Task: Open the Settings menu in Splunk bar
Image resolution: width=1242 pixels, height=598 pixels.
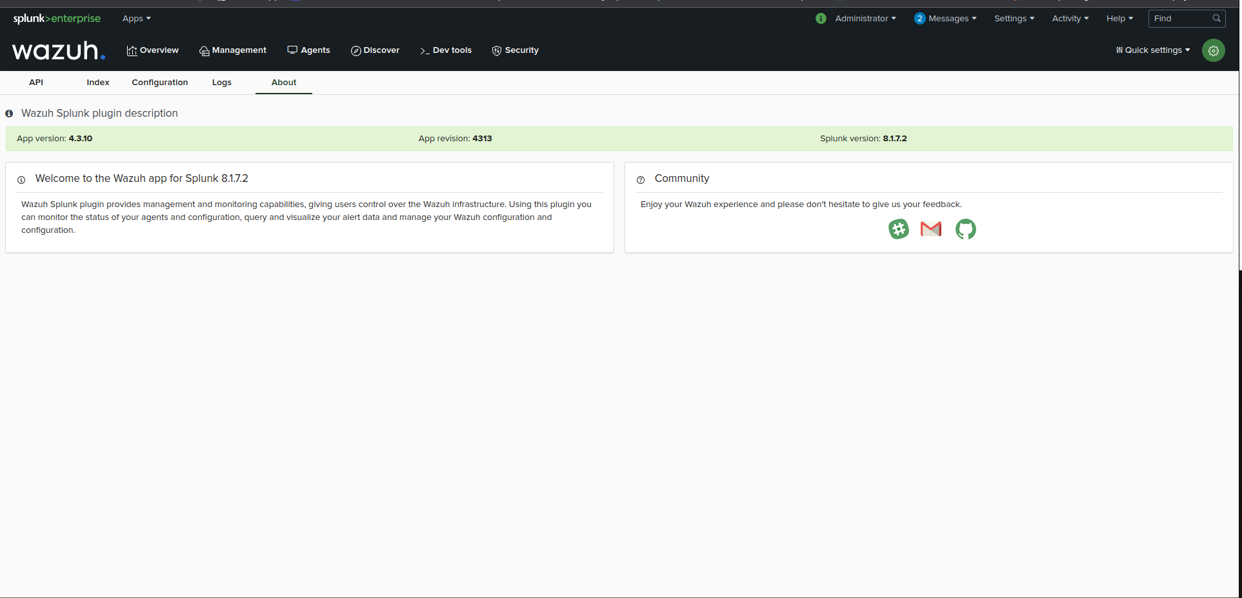Action: (x=1013, y=18)
